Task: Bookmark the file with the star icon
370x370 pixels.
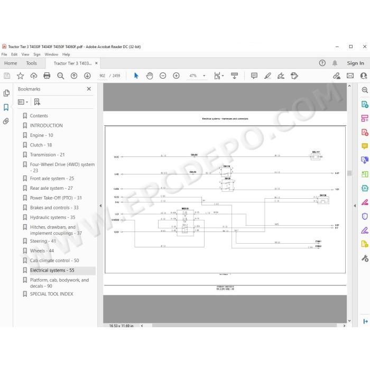Action: [20, 76]
